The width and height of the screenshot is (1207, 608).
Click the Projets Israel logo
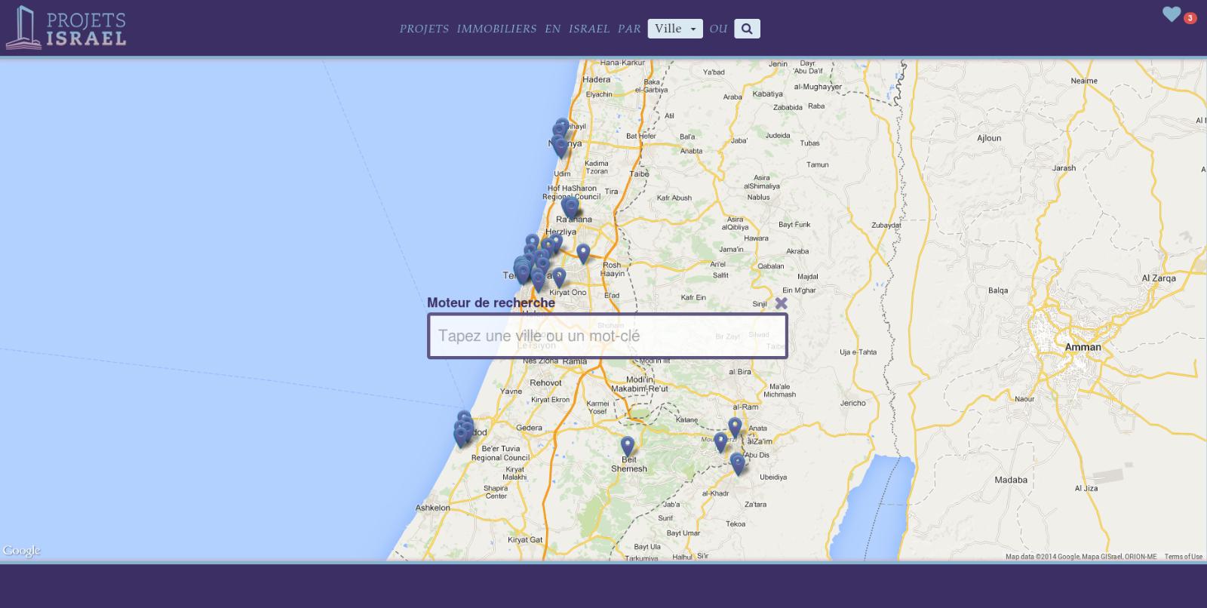point(66,28)
